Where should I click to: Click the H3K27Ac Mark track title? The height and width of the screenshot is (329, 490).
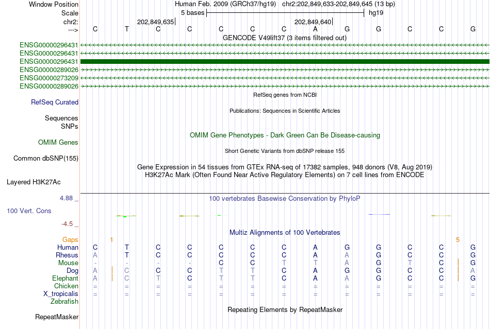[x=285, y=175]
